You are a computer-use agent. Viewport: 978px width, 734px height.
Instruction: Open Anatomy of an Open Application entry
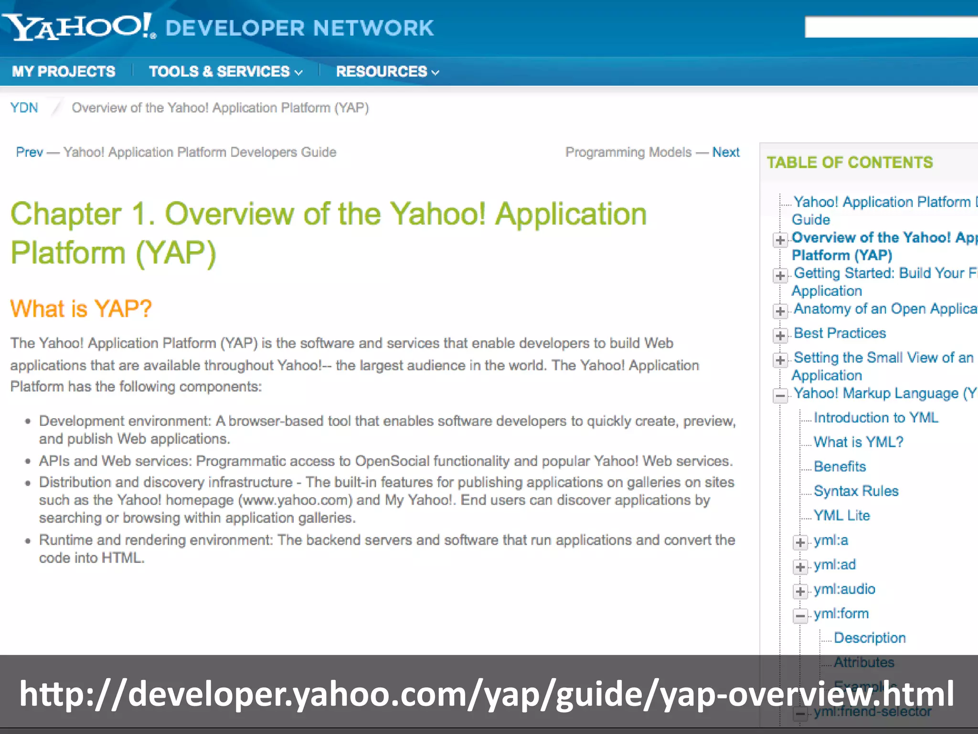[886, 309]
